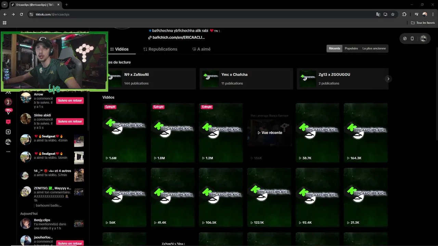Click the browser forward arrow
The height and width of the screenshot is (246, 438).
coord(13,14)
